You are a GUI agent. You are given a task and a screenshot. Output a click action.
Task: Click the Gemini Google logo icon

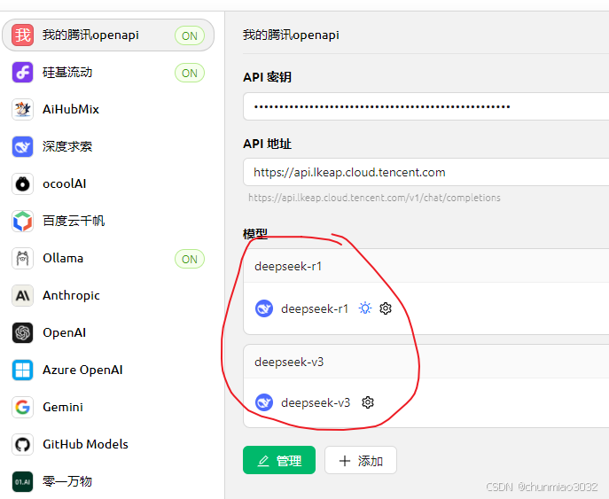[22, 407]
